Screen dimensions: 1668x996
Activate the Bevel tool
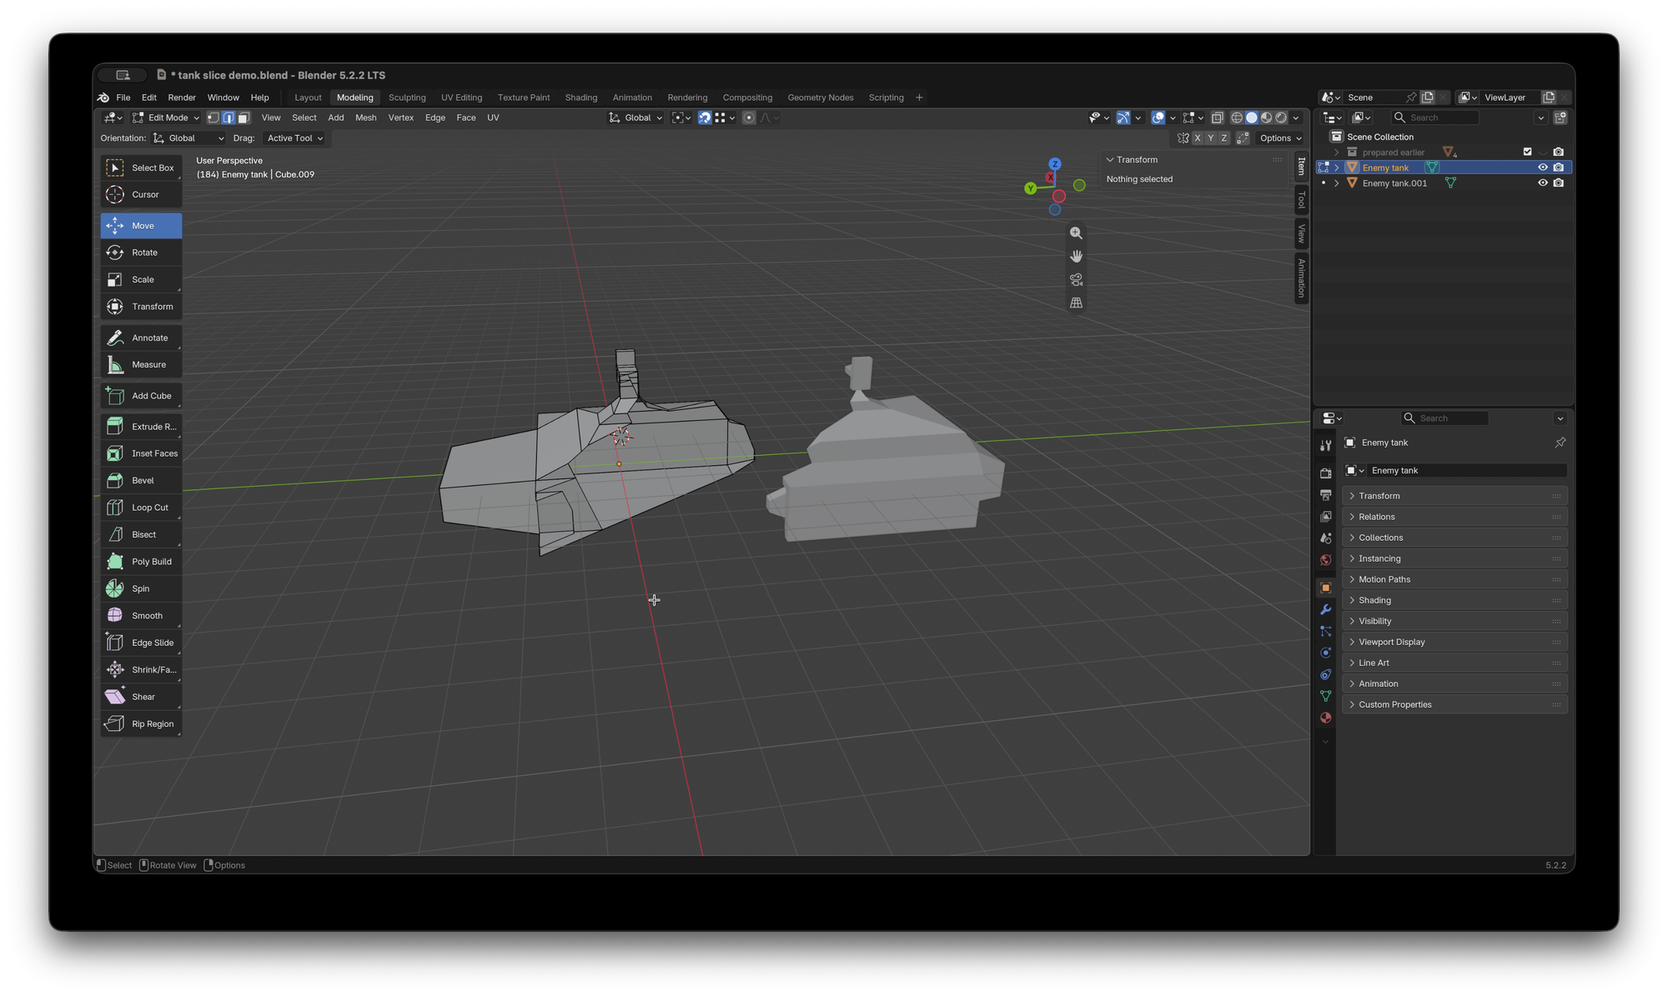(x=141, y=480)
